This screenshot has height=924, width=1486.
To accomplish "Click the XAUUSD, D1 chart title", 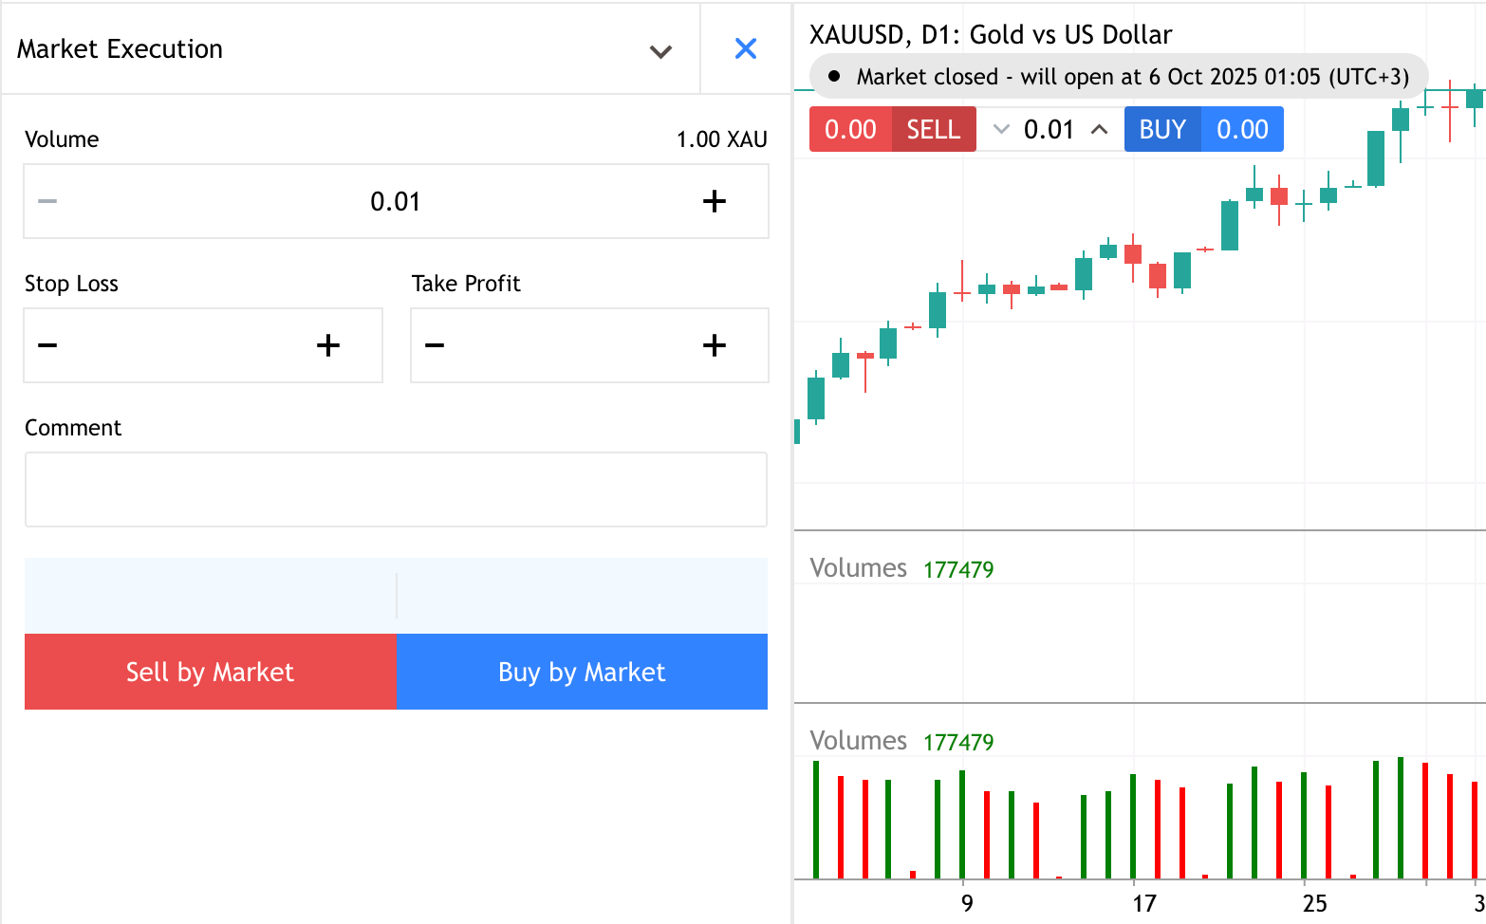I will tap(990, 34).
